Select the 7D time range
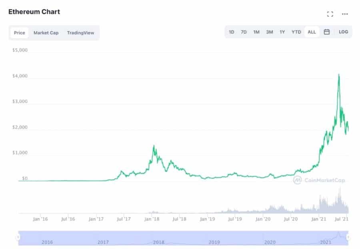This screenshot has width=360, height=249. click(244, 32)
